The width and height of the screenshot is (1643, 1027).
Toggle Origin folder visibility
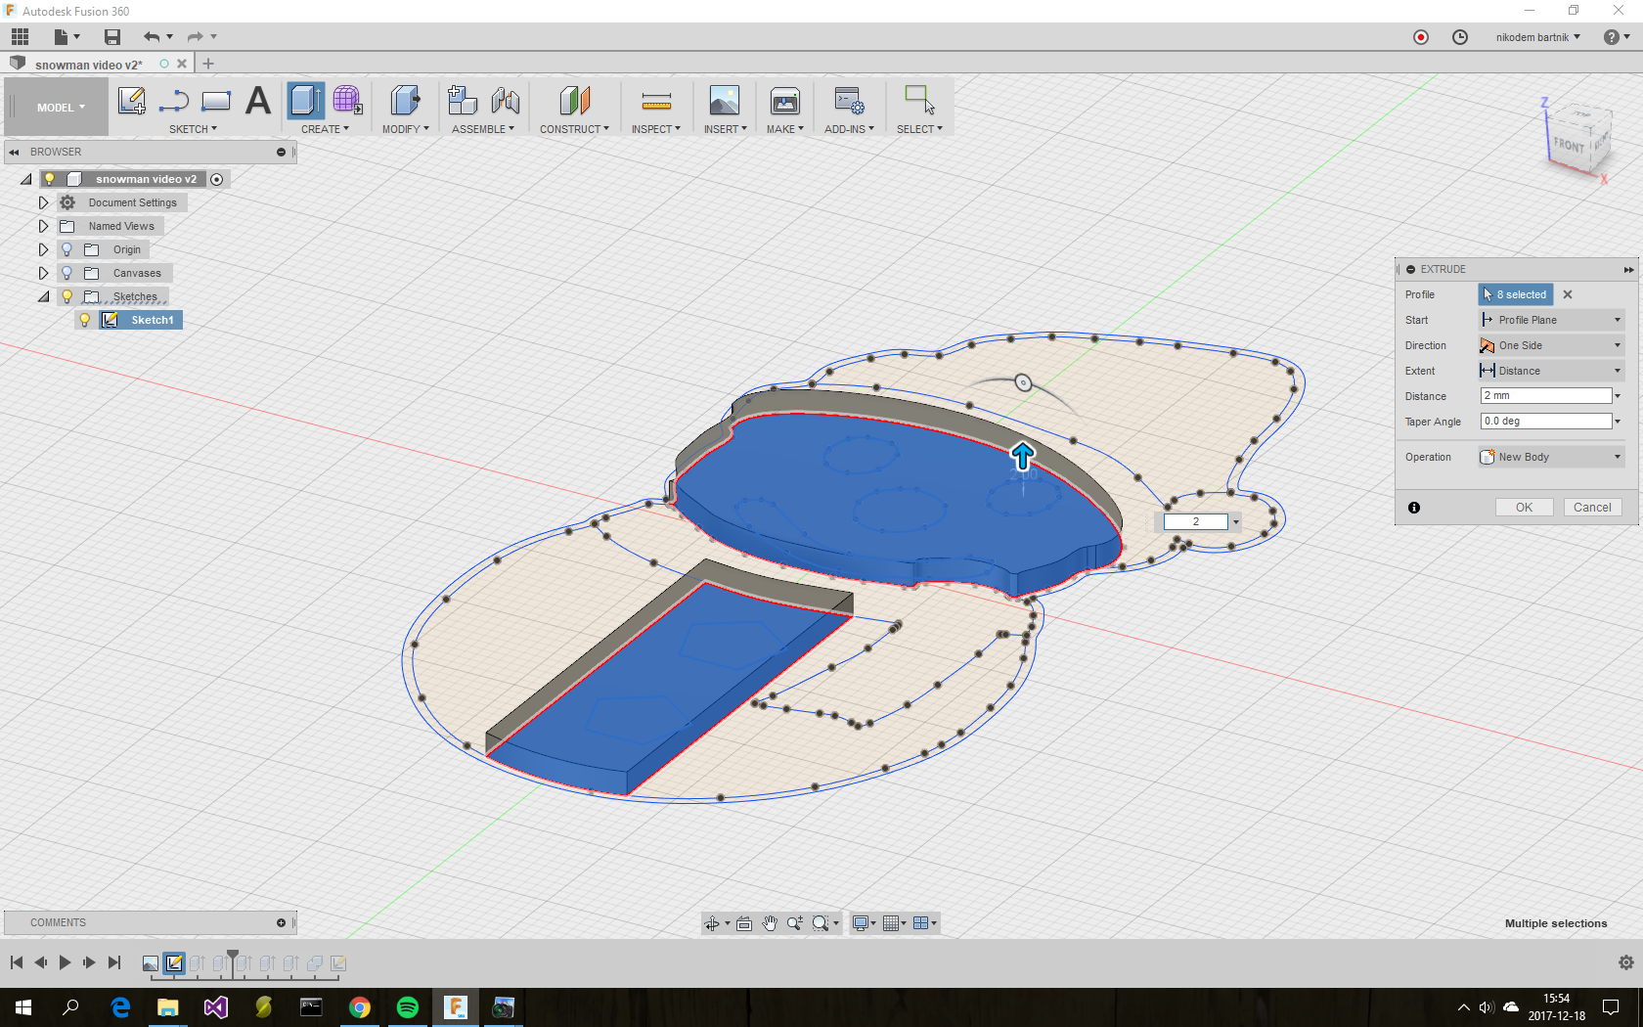coord(66,249)
